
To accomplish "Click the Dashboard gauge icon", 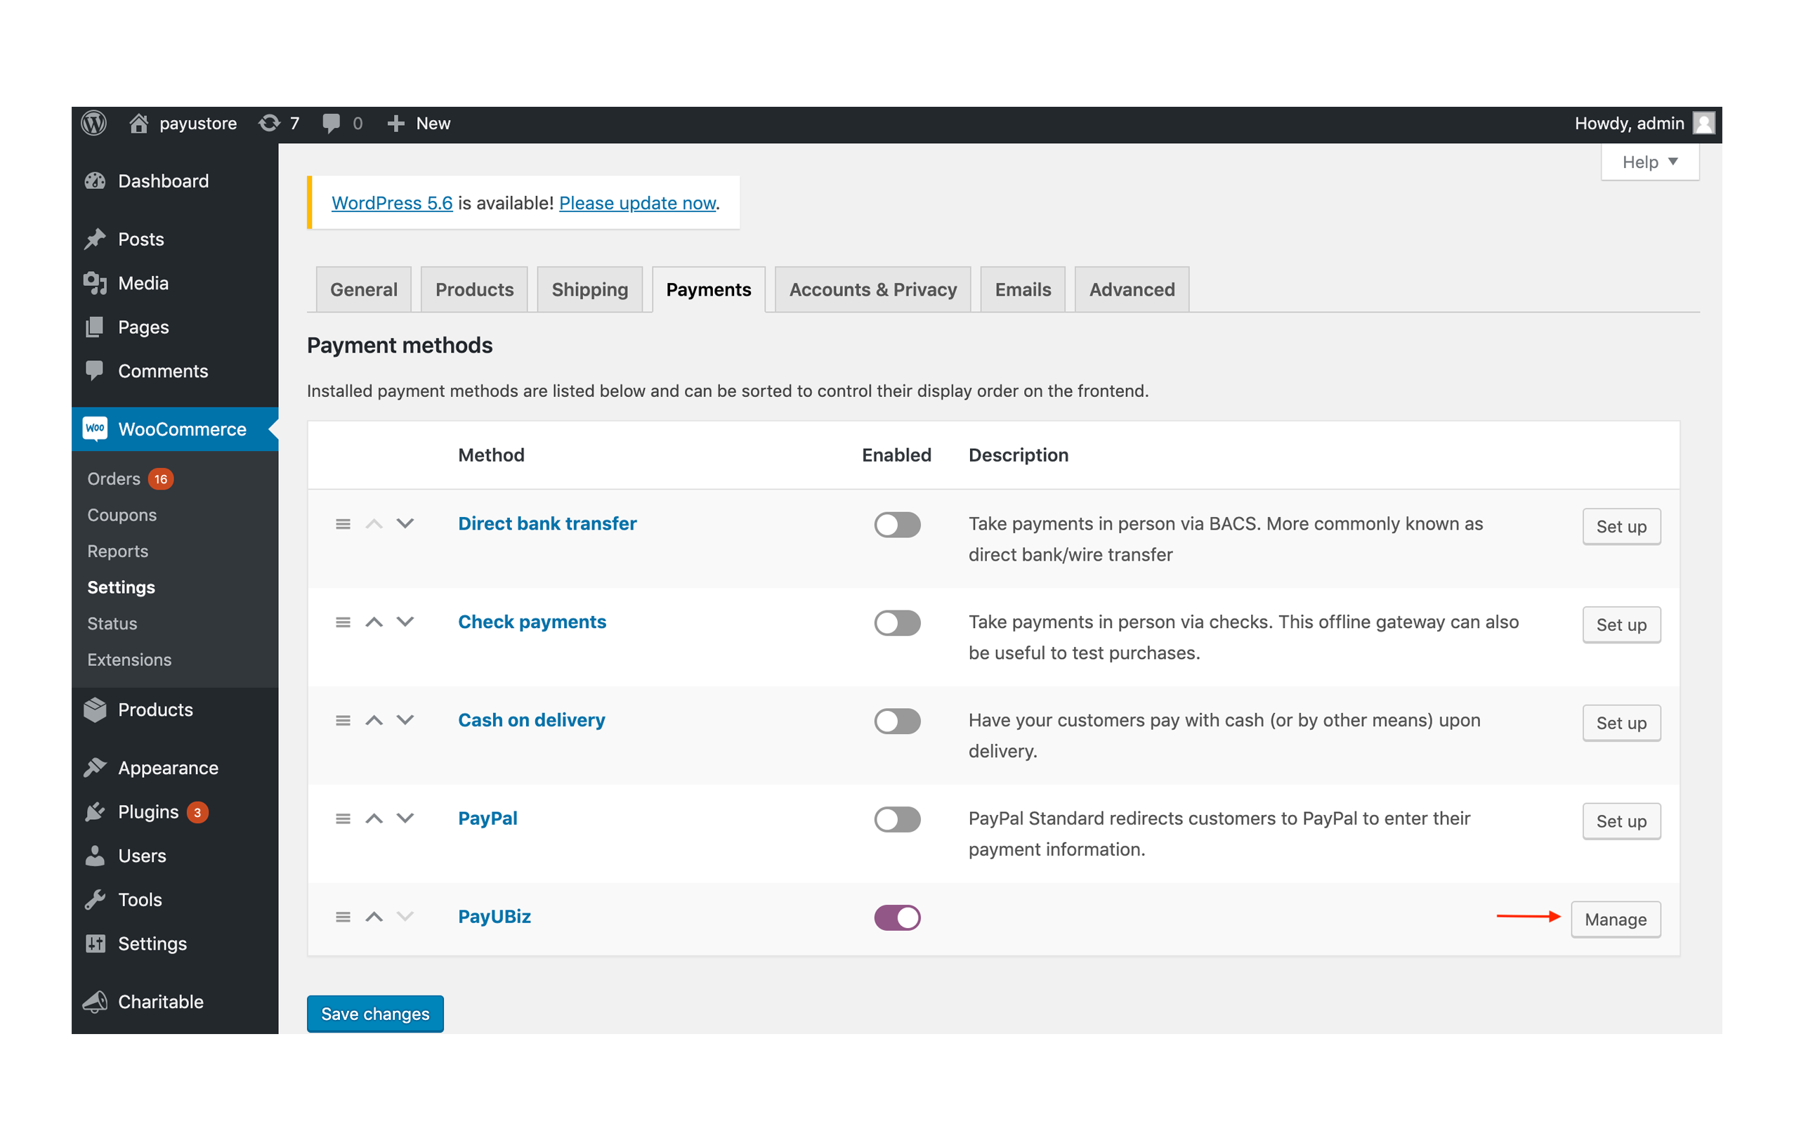I will 95,181.
